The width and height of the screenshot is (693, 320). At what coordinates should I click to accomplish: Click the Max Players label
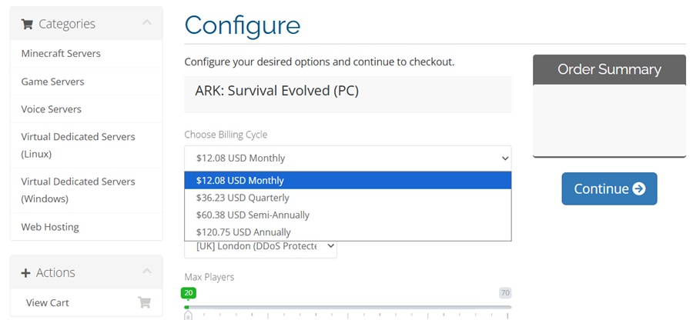[x=209, y=277]
